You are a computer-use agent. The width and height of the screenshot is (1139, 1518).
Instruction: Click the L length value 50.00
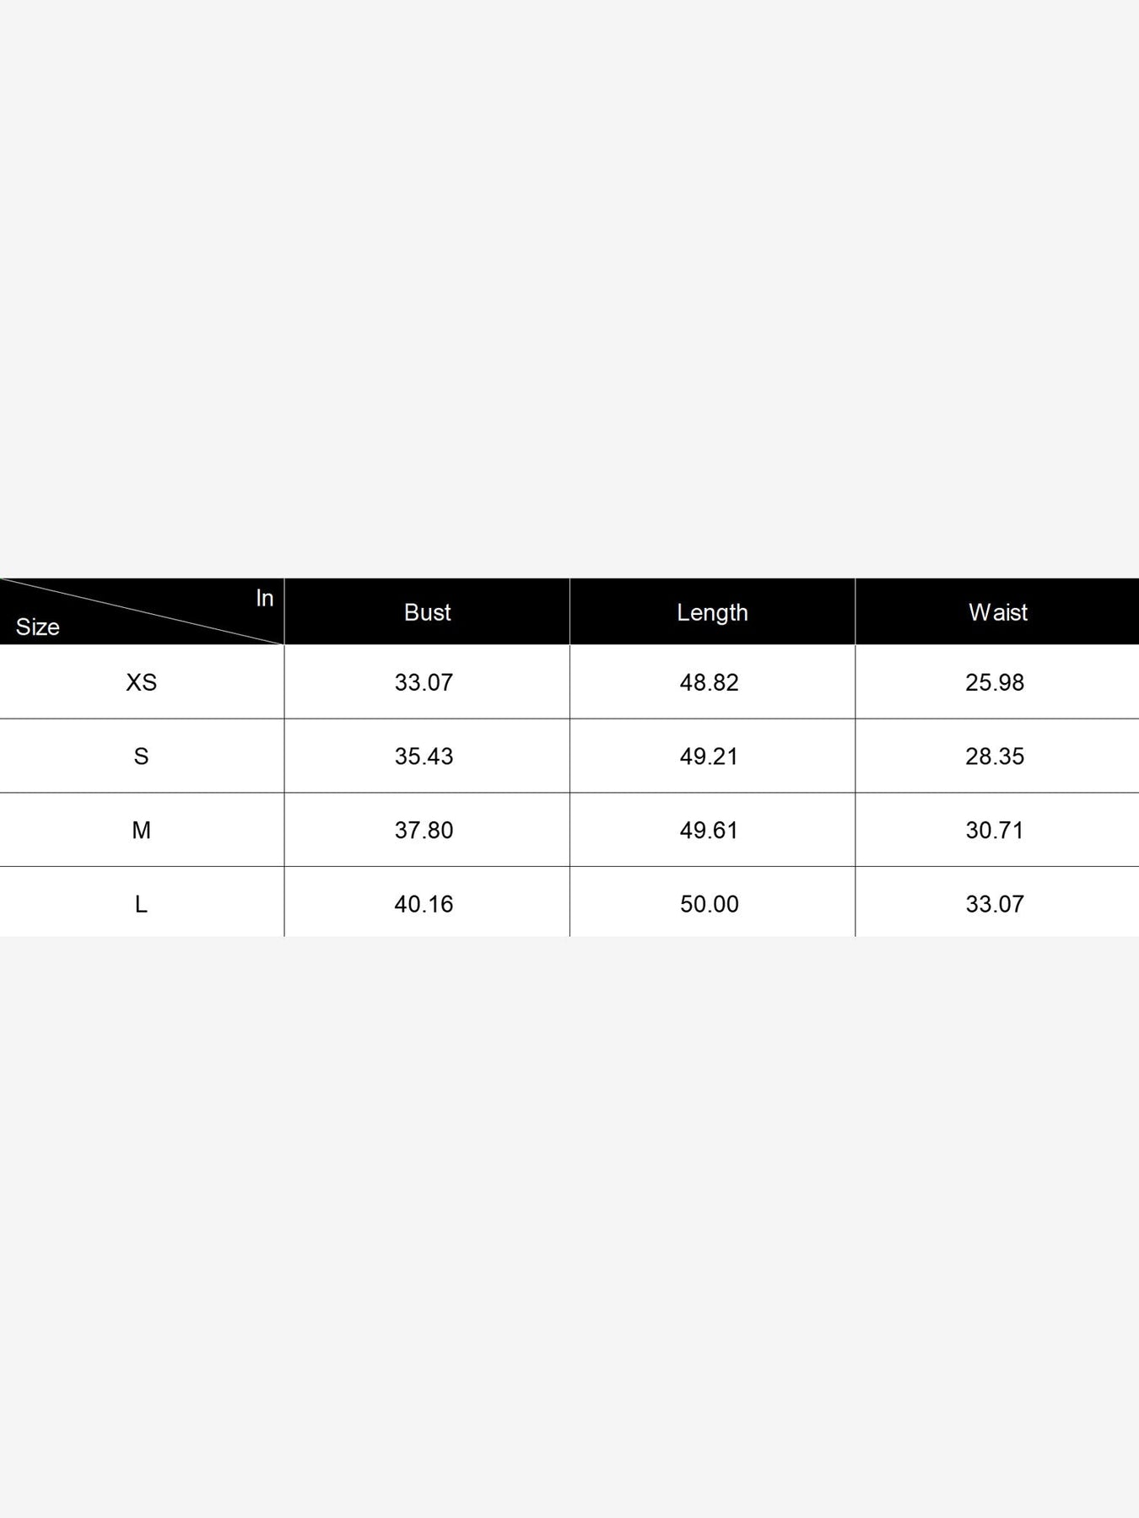pyautogui.click(x=709, y=904)
